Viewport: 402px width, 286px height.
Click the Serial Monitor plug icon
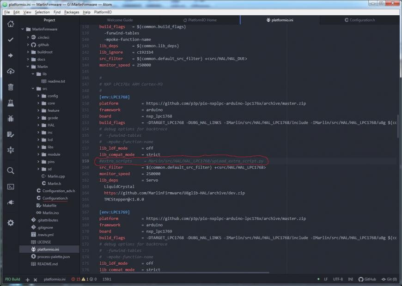(11, 202)
